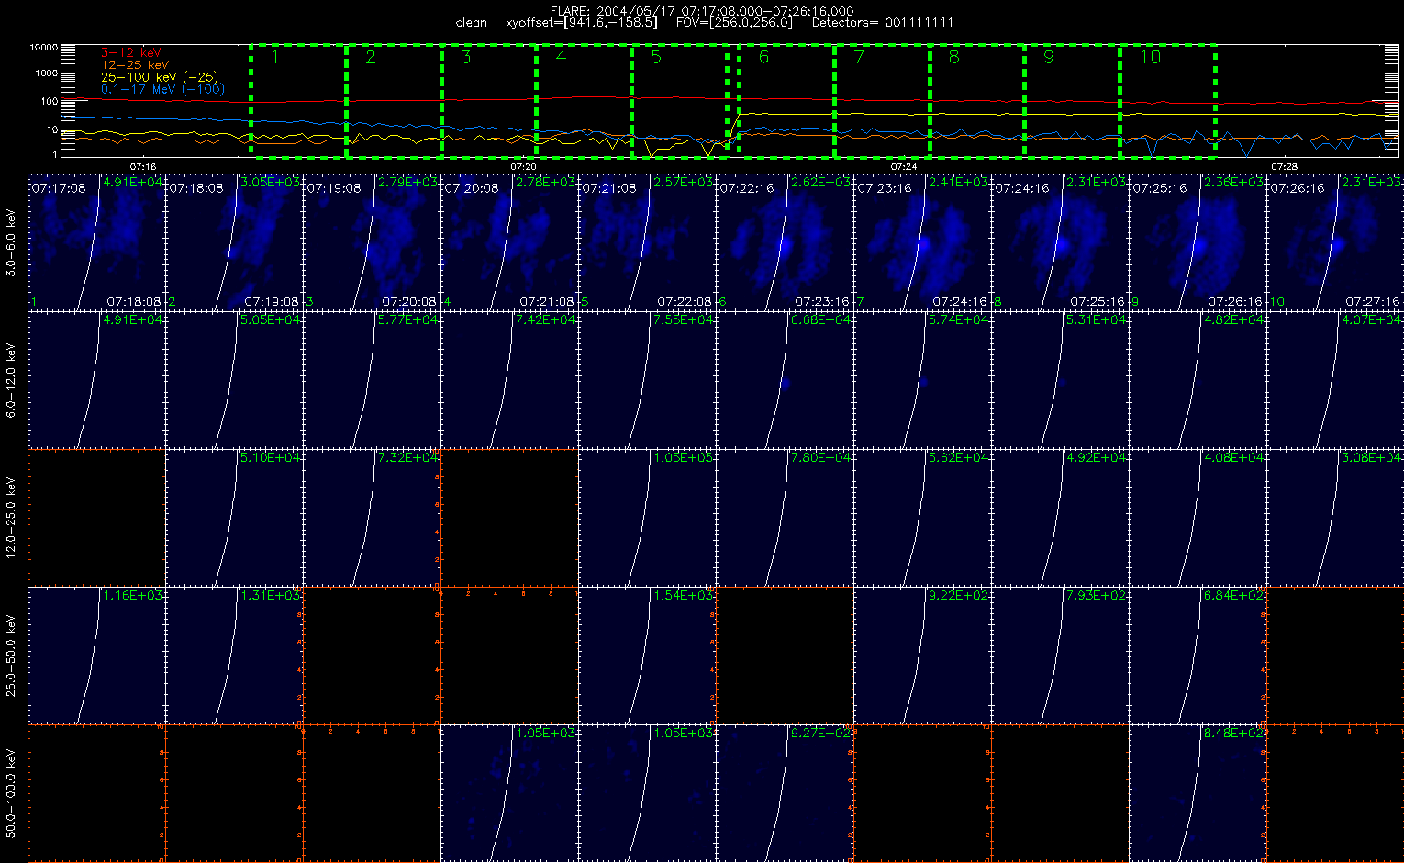The width and height of the screenshot is (1404, 863).
Task: Click the peak value 5.77E+04
Action: 408,320
